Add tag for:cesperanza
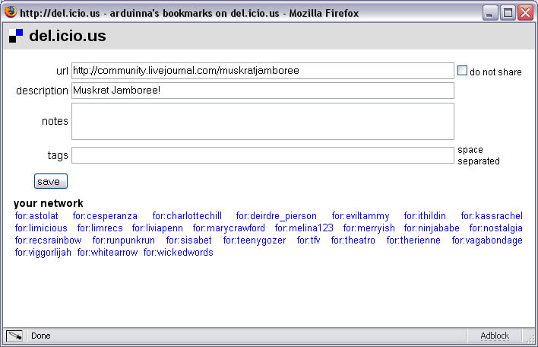The height and width of the screenshot is (347, 538). click(x=105, y=216)
